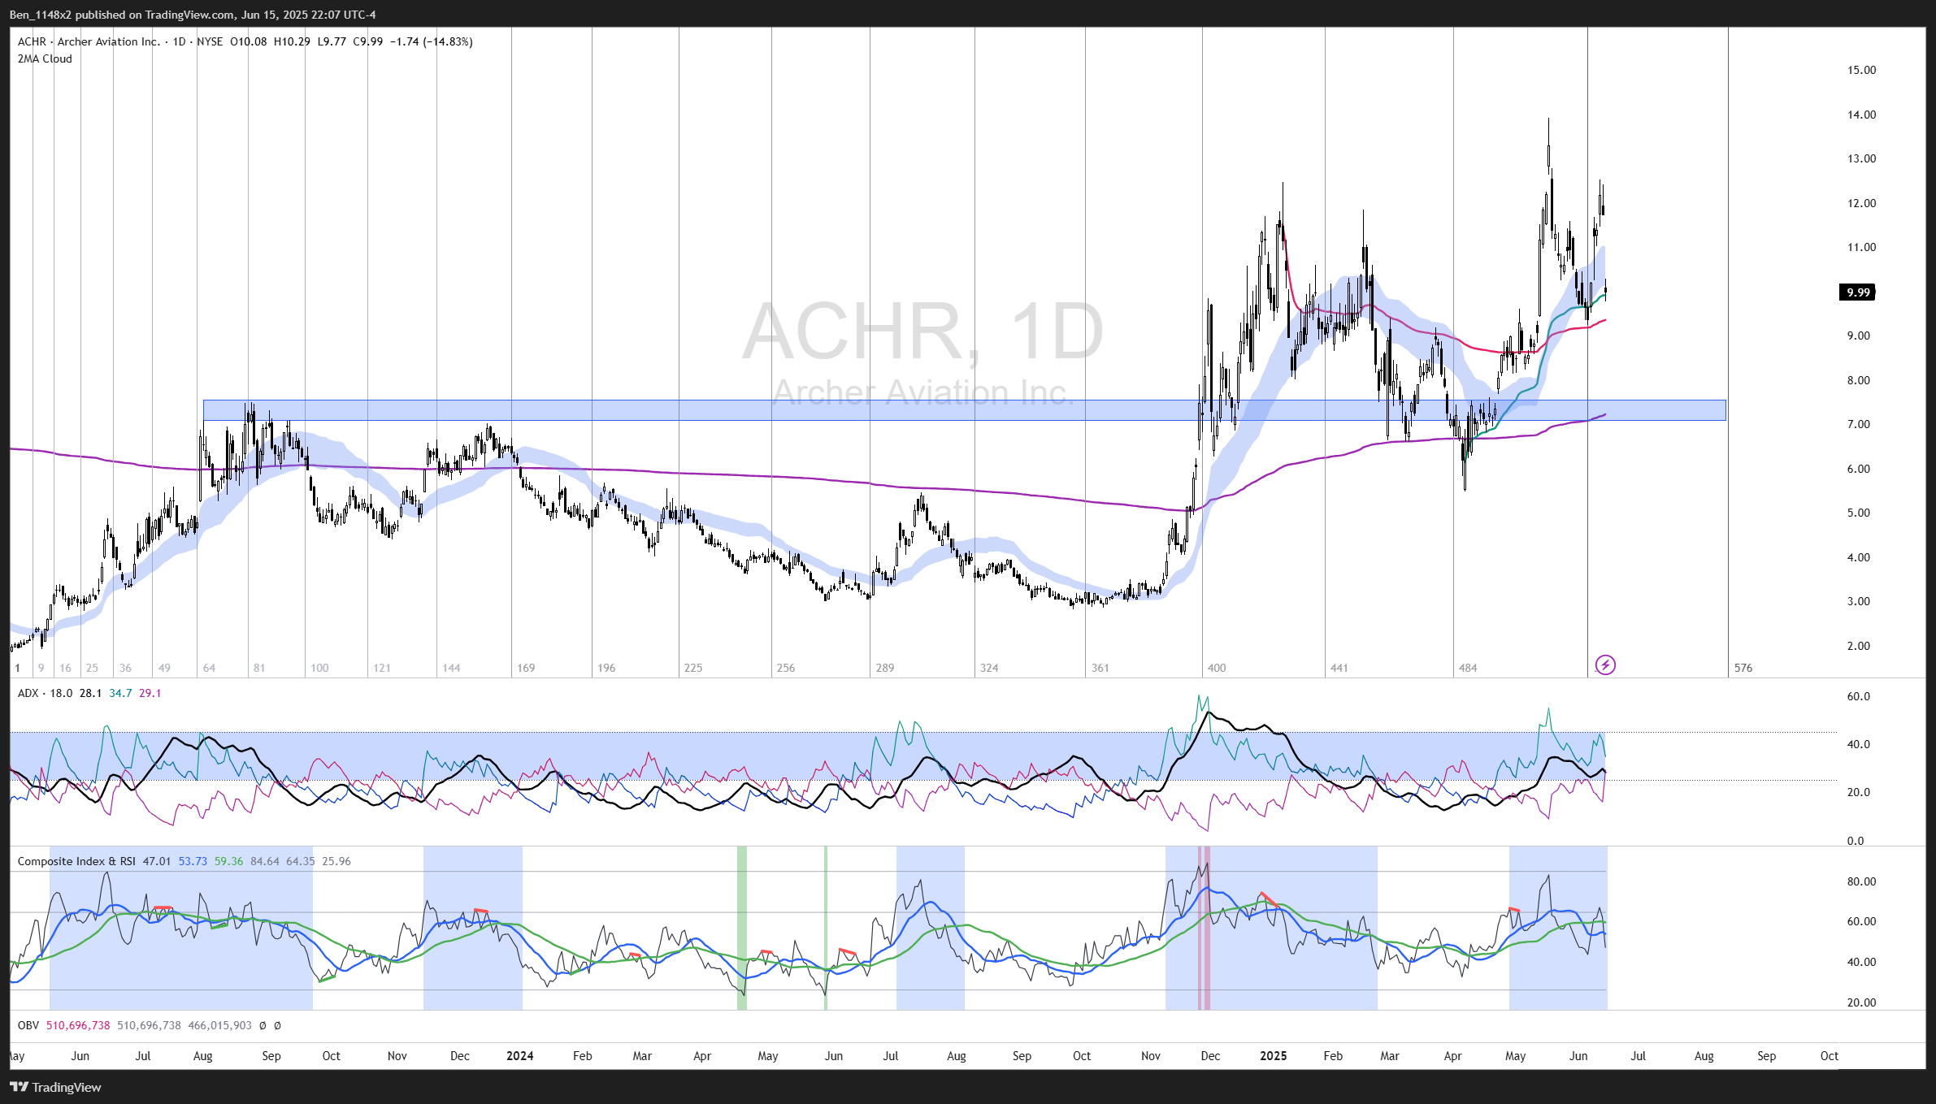
Task: Click the 15.00 level on price axis
Action: coord(1861,70)
